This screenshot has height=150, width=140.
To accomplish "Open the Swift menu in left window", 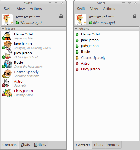I will tap(8, 9).
